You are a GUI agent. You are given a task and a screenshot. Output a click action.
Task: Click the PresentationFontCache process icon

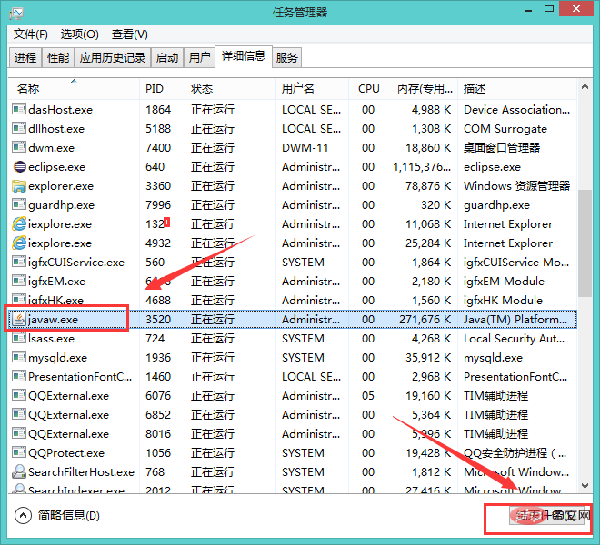point(19,376)
